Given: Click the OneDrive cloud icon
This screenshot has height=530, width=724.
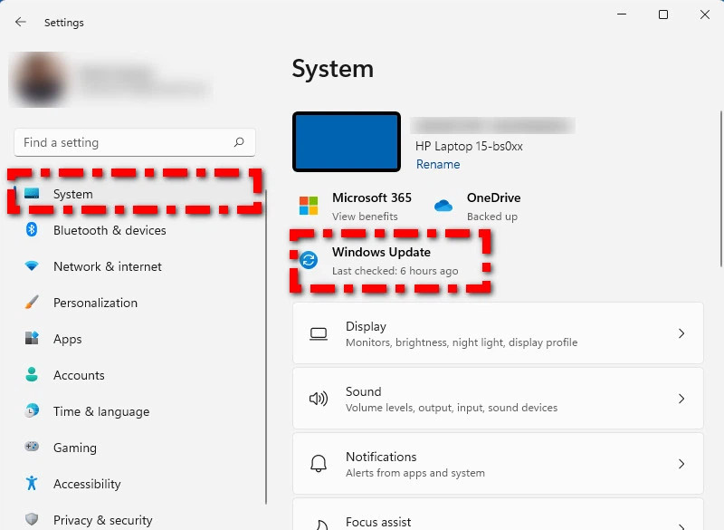Looking at the screenshot, I should coord(443,205).
